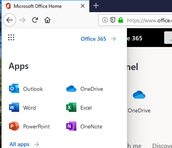Click the PowerPoint label
Viewport: 172px width, 148px height.
pos(36,126)
